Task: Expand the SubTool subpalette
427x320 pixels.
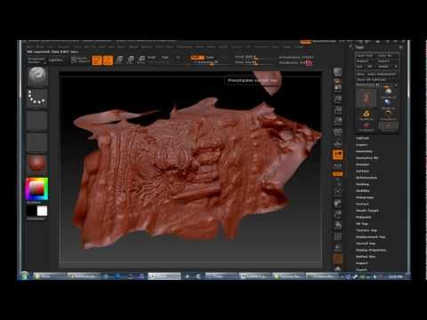Action: pyautogui.click(x=362, y=139)
